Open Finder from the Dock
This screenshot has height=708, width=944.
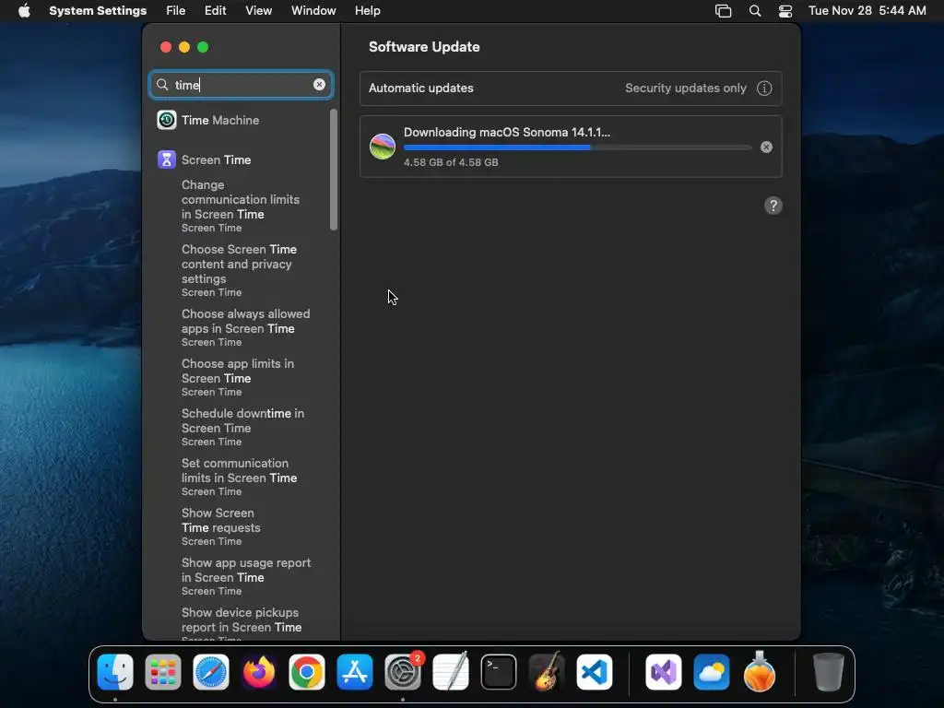click(115, 672)
